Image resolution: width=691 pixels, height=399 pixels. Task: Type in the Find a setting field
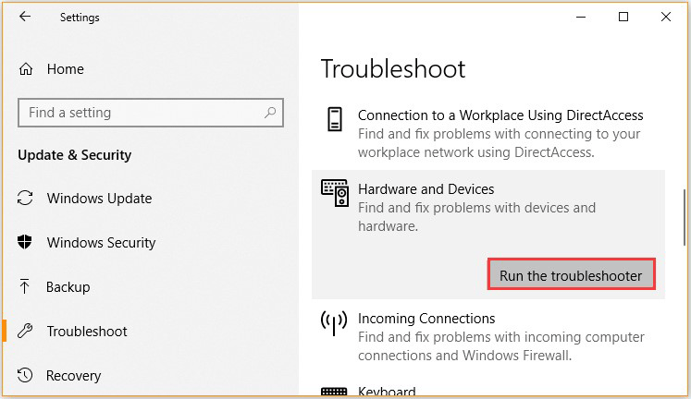pos(139,113)
